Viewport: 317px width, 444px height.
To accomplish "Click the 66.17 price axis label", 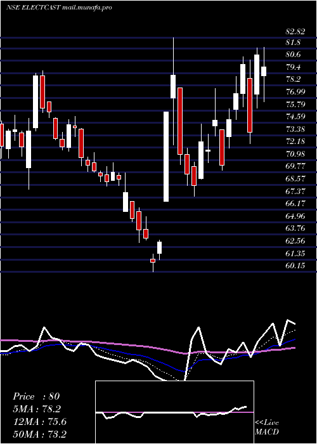I will (295, 204).
